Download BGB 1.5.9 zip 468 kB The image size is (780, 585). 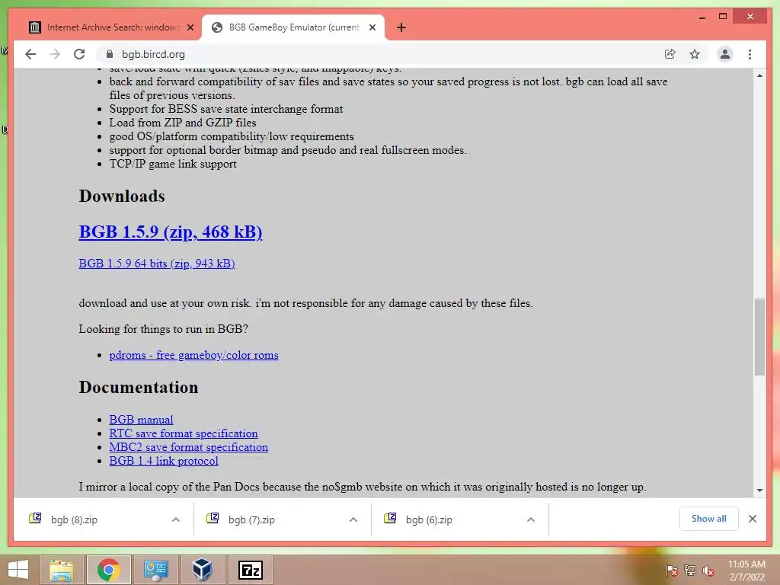pos(170,232)
